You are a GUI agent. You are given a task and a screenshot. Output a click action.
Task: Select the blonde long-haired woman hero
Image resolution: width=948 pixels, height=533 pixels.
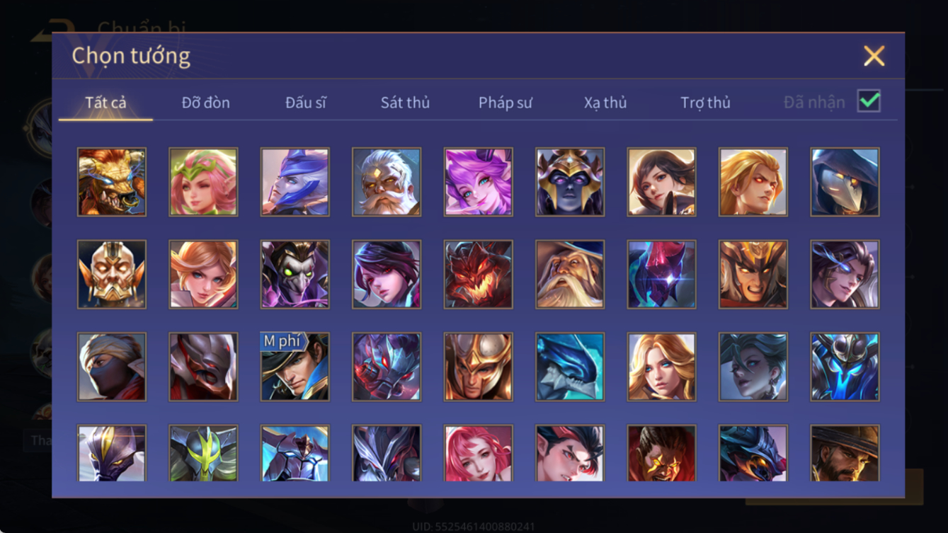[x=661, y=367]
